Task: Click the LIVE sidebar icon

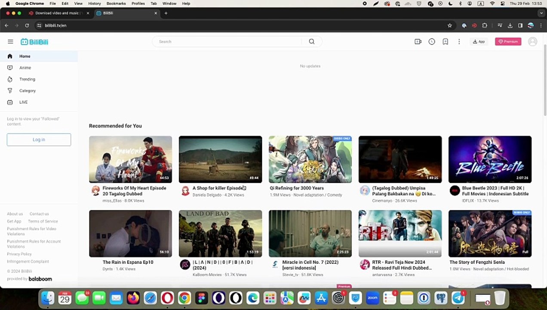Action: click(x=10, y=102)
